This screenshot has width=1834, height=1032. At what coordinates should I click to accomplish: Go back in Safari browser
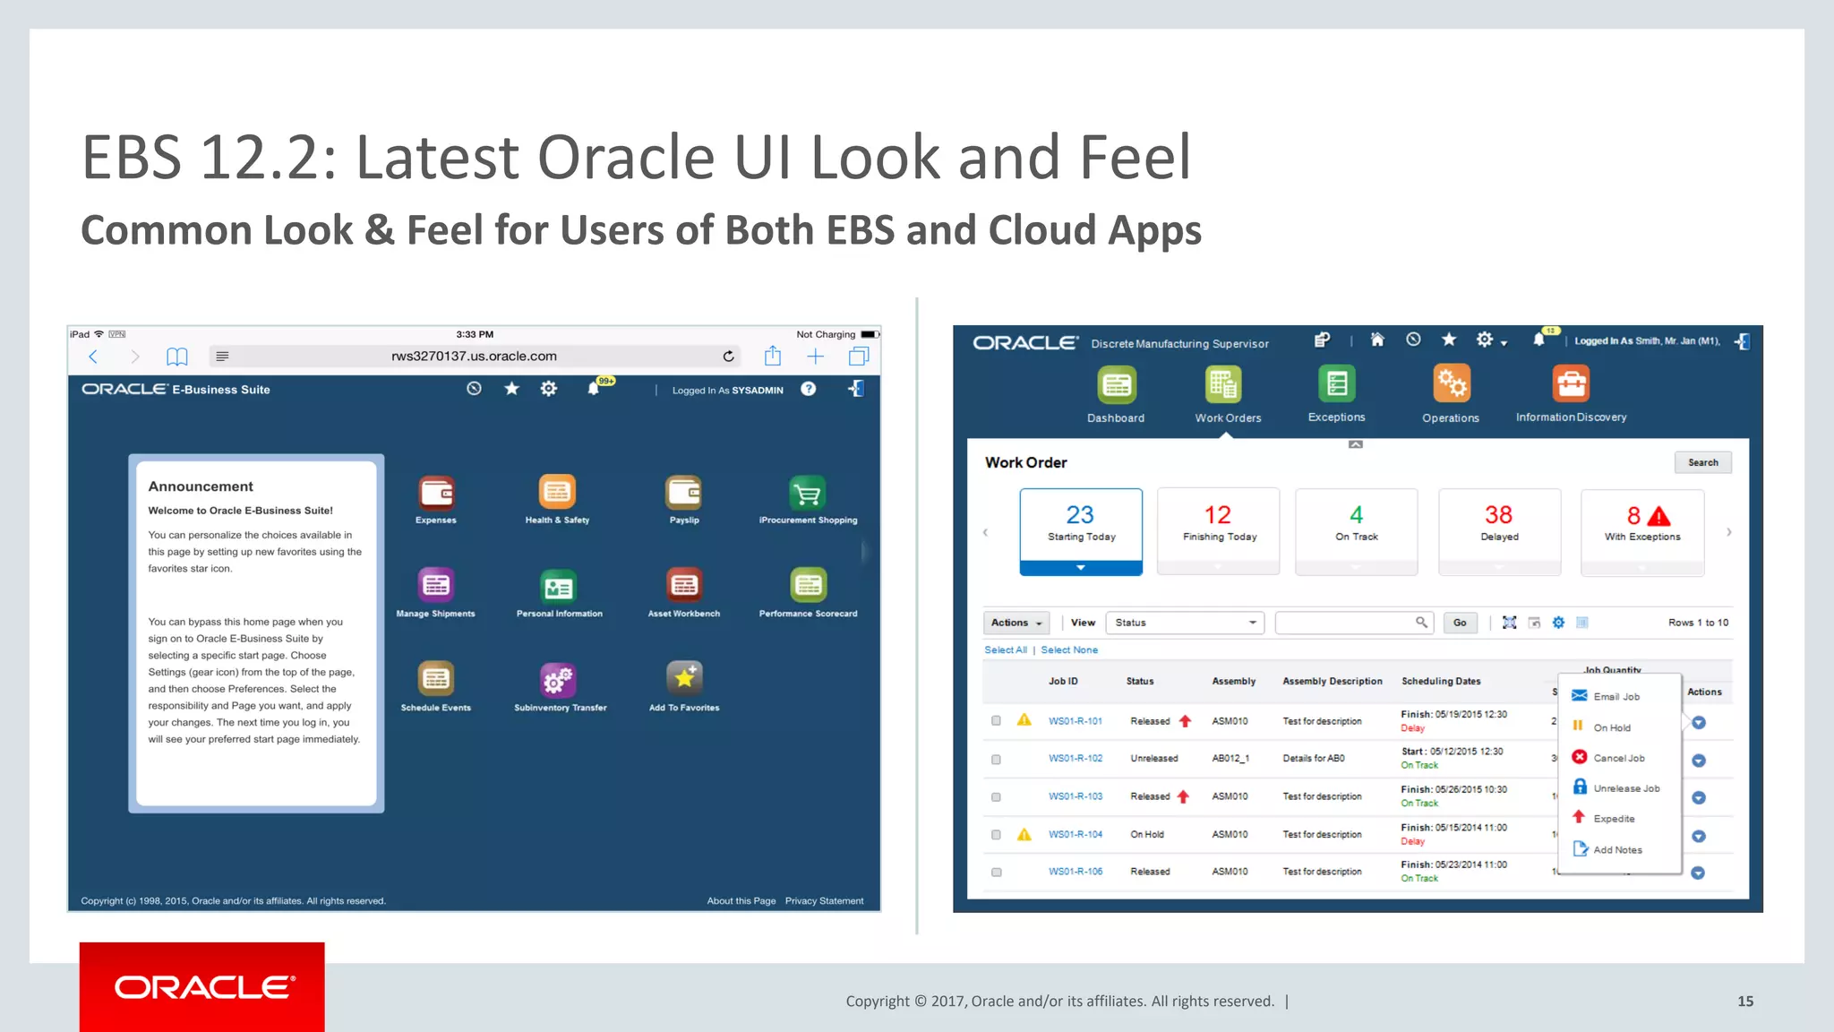point(93,357)
